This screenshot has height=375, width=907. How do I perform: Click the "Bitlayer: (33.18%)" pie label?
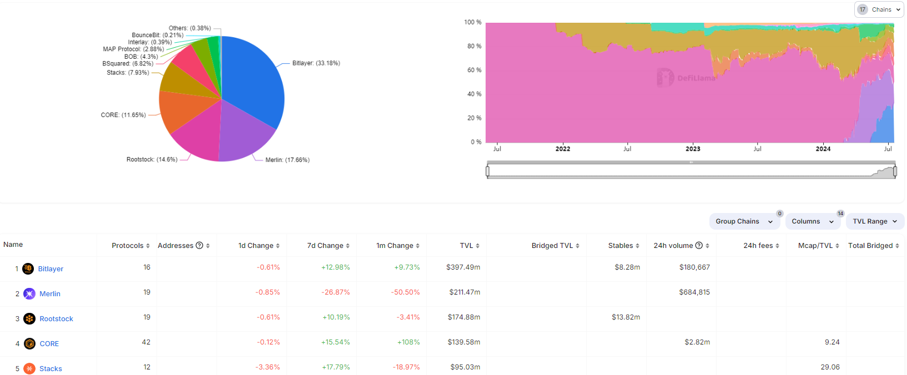pos(316,63)
